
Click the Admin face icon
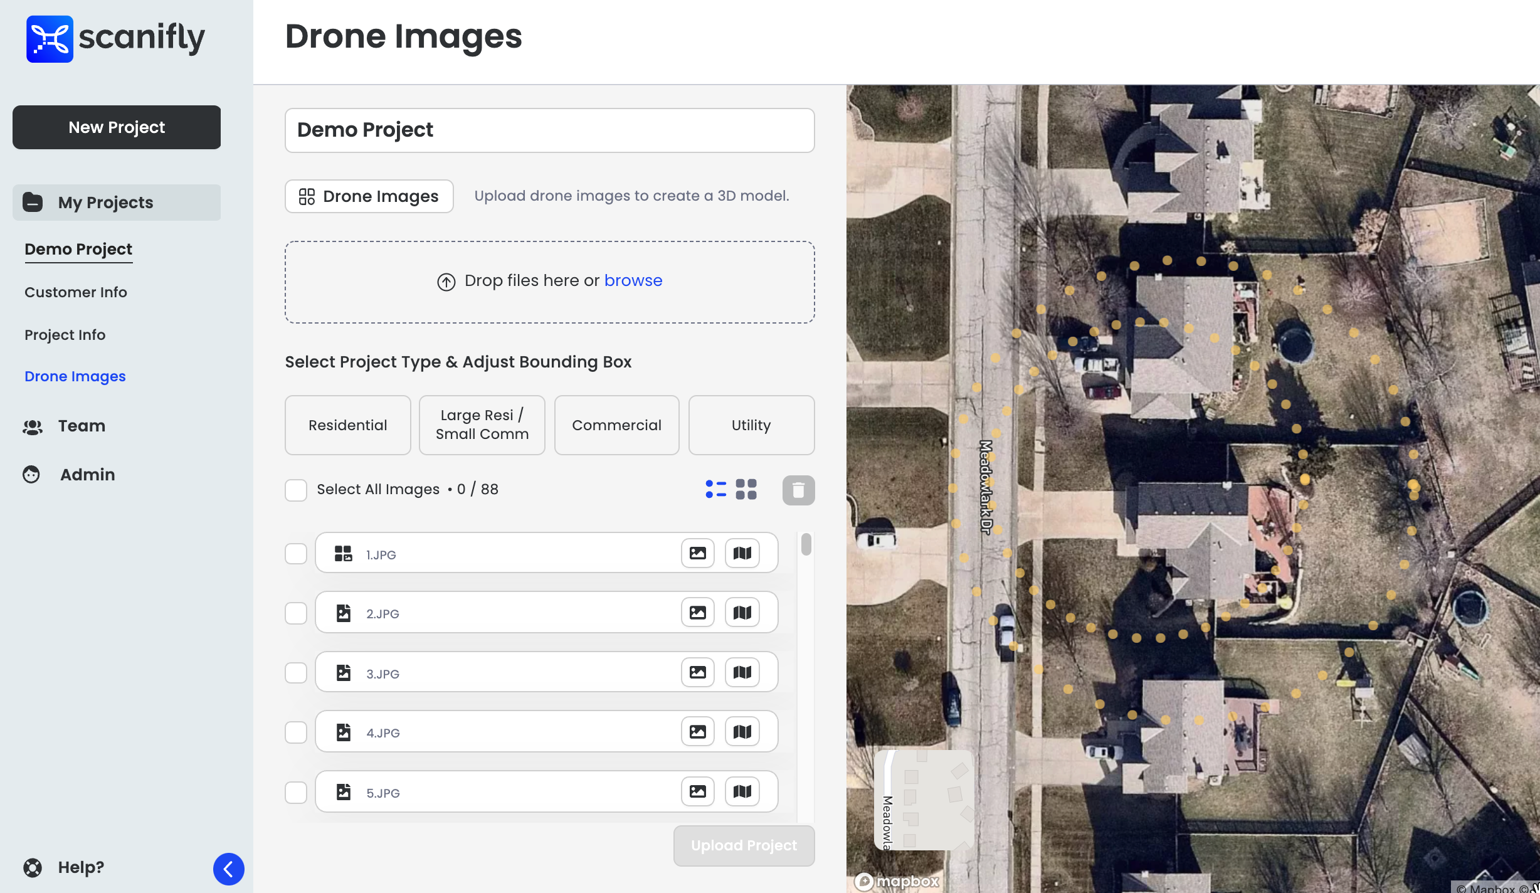(31, 475)
